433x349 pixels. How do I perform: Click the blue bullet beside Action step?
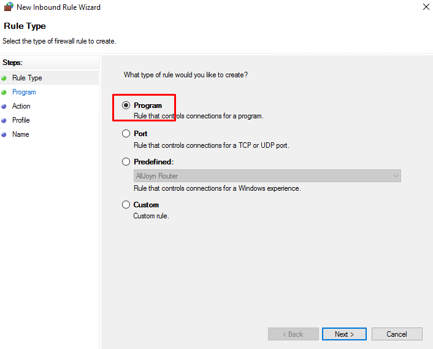point(4,106)
